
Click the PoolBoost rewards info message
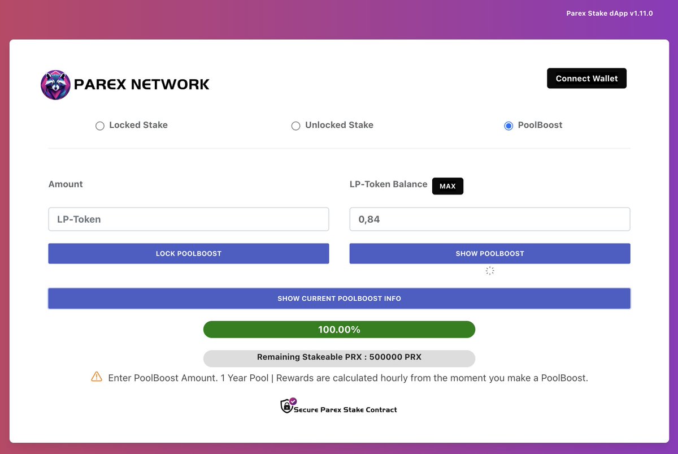coord(347,377)
